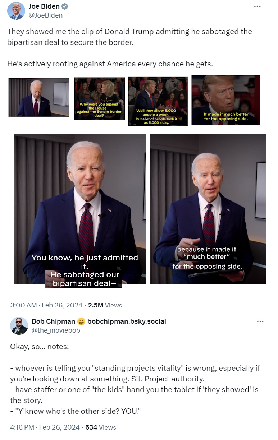The image size is (278, 440).
Task: Click the blue verified badge beside Joe Biden
Action: point(65,6)
